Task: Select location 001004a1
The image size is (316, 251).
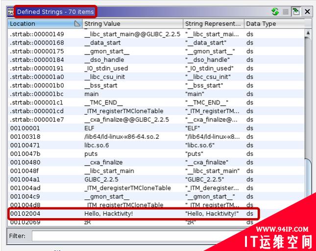Action: tap(25, 179)
